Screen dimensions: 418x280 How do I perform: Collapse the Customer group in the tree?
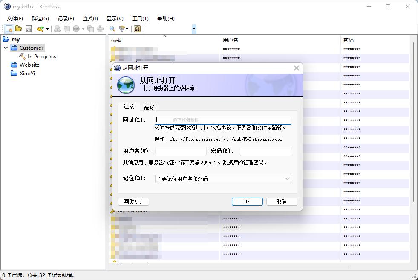6,48
